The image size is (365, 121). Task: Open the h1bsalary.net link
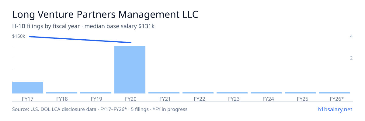tap(333, 109)
